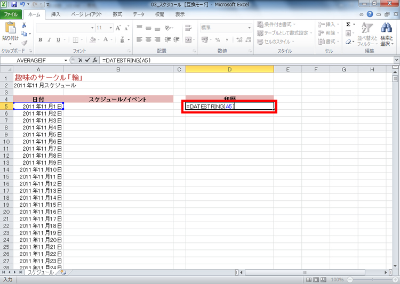
Task: Toggle Italic formatting
Action: click(49, 39)
